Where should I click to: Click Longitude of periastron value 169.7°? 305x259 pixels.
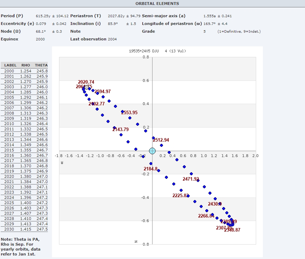coord(209,24)
